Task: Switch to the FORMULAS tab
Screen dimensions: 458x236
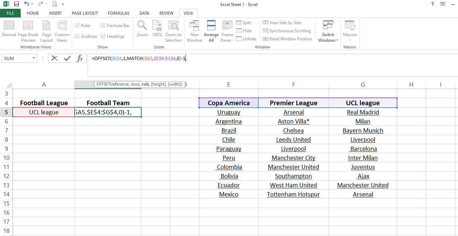Action: coord(118,13)
